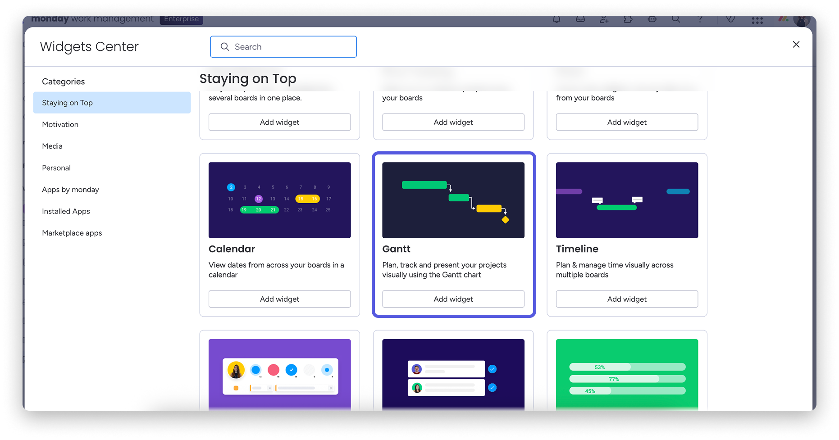Click the monday colorful logo icon

tap(783, 19)
